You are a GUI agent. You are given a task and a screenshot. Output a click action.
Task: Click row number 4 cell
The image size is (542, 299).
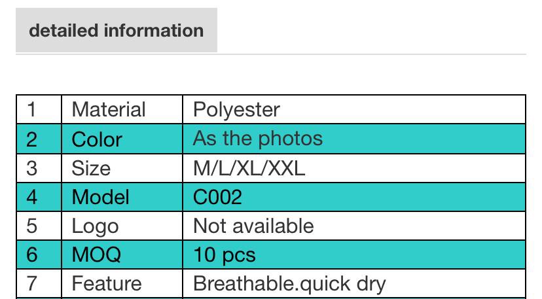click(31, 197)
